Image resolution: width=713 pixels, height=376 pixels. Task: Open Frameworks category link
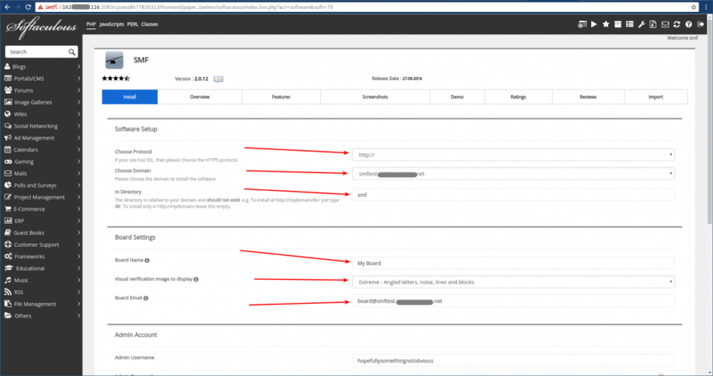[29, 256]
